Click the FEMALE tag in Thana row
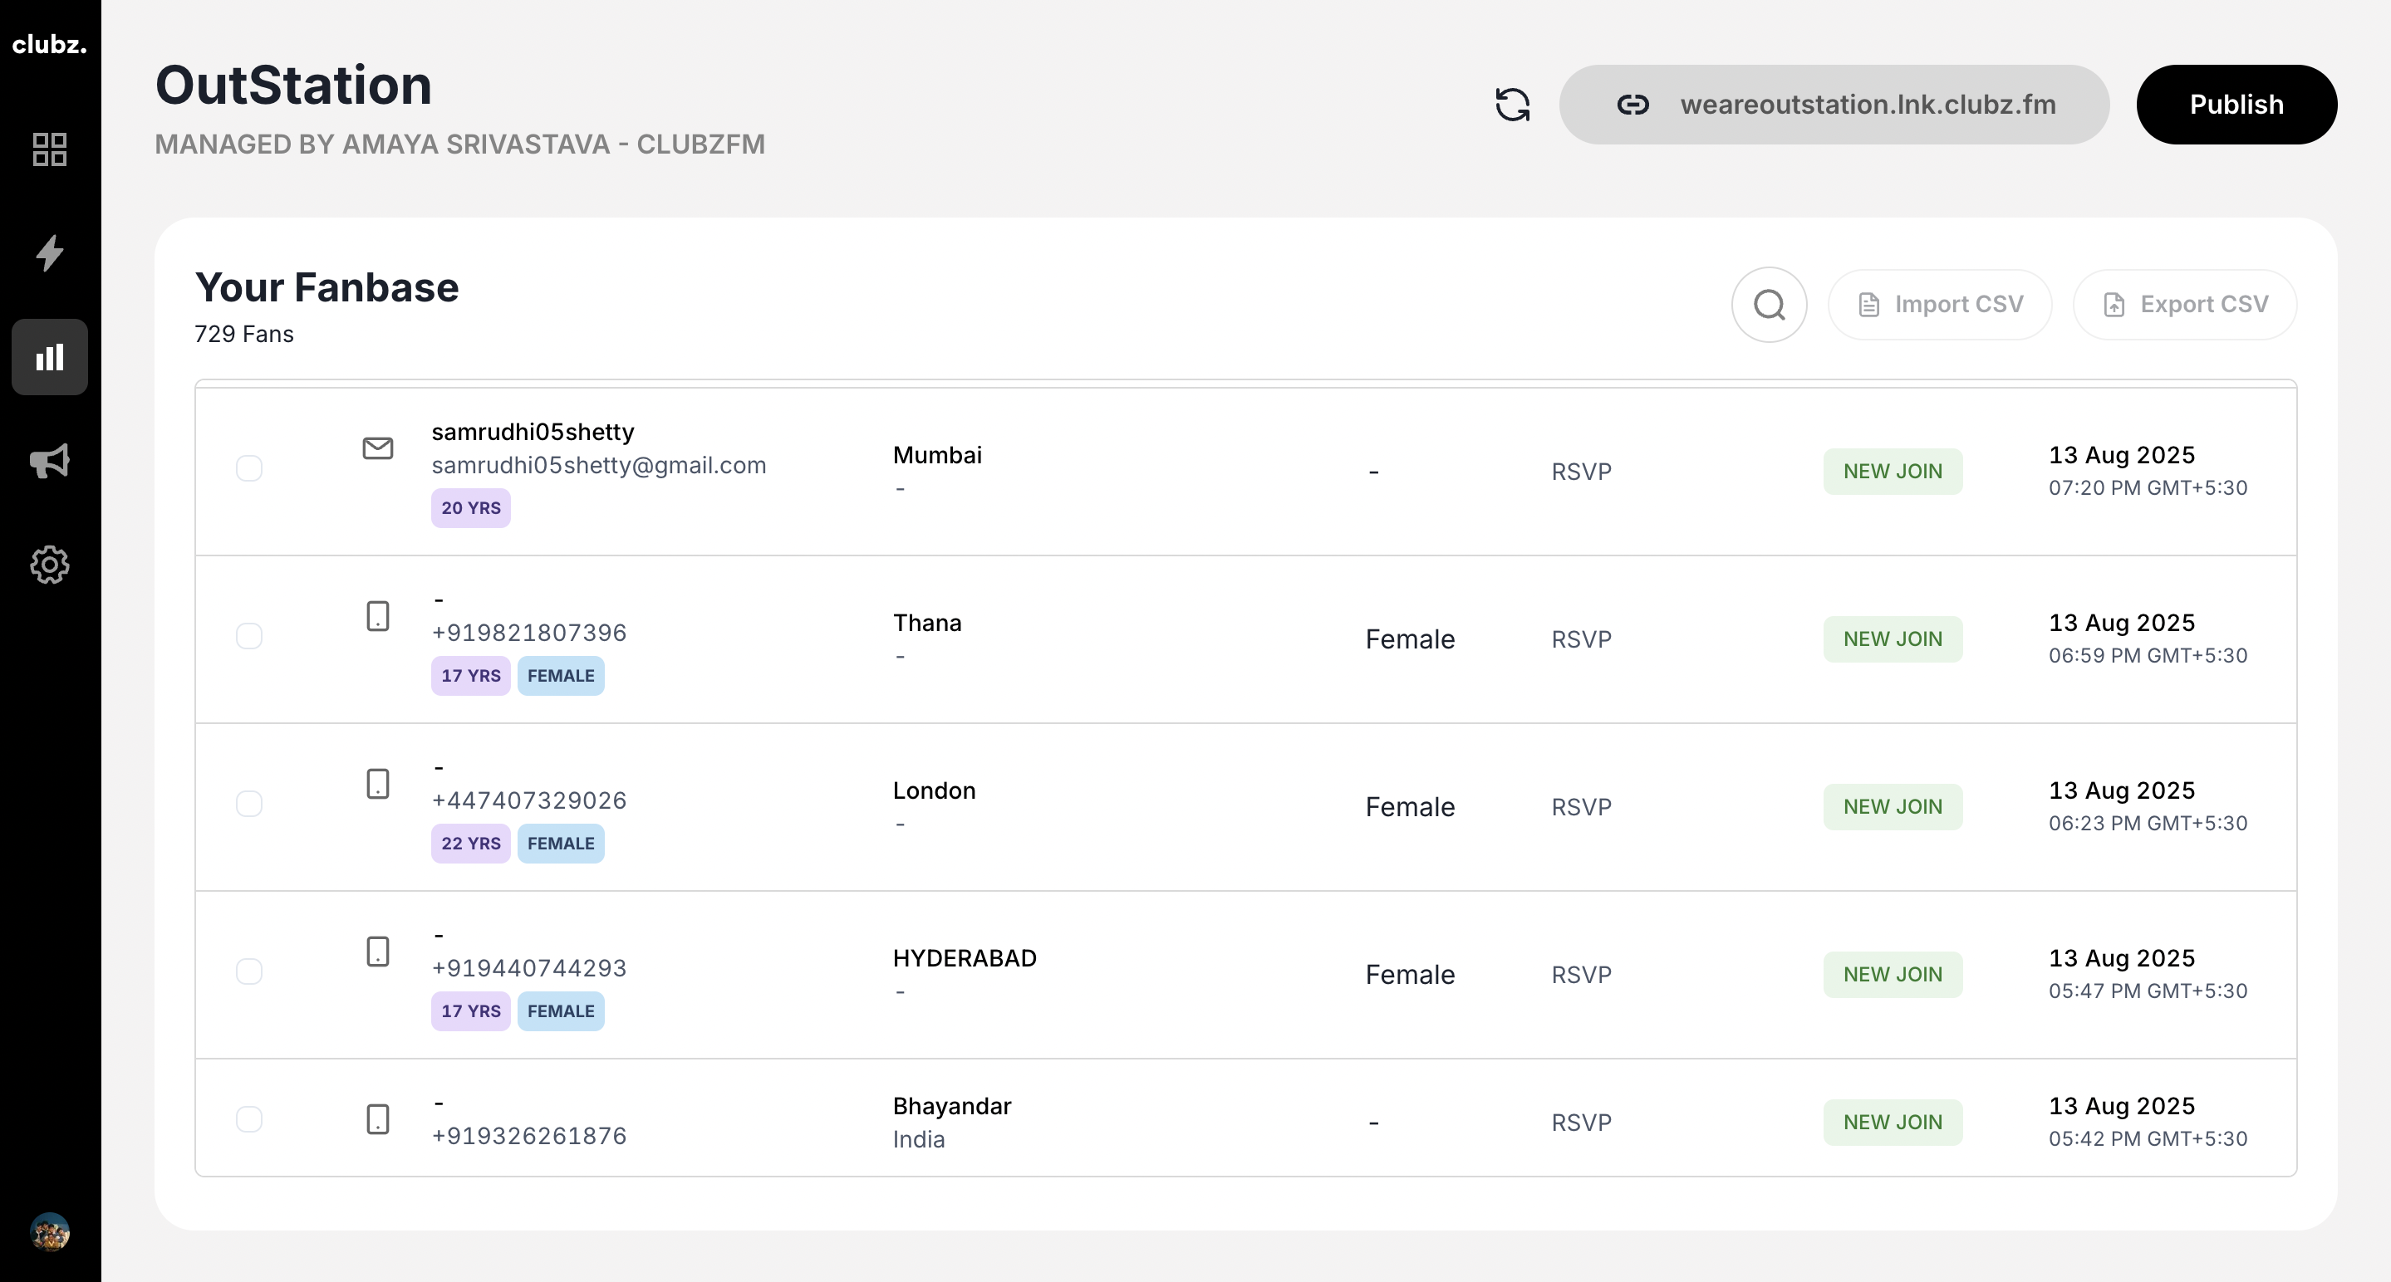Image resolution: width=2391 pixels, height=1282 pixels. click(561, 676)
